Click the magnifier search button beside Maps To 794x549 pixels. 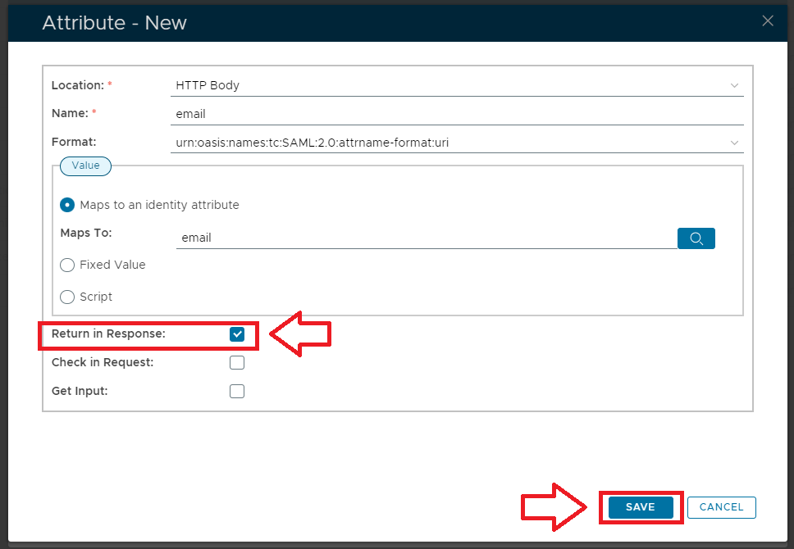pyautogui.click(x=696, y=238)
